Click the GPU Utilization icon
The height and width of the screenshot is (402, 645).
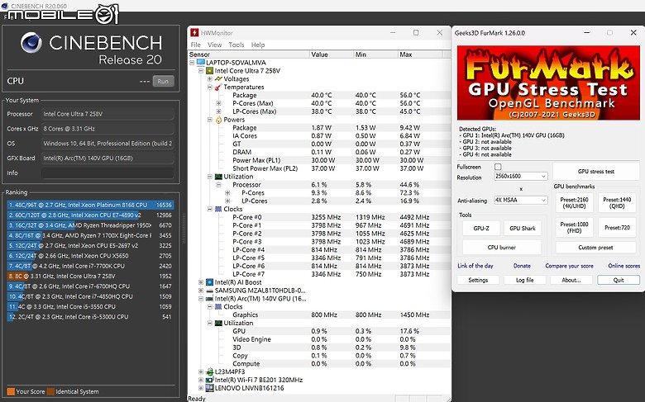pos(218,323)
